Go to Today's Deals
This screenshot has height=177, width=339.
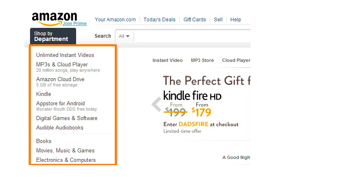159,20
